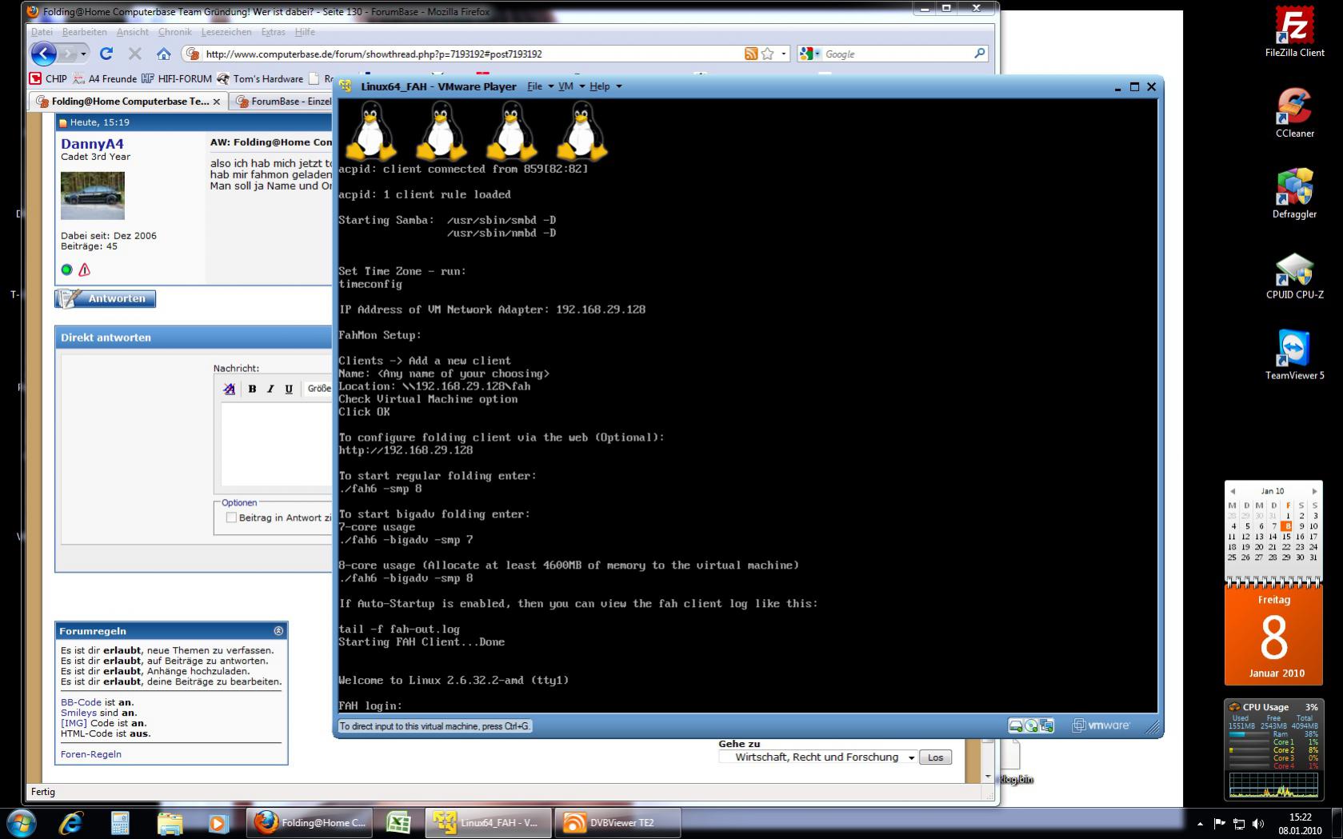The image size is (1343, 839).
Task: Open Windows Explorer from the taskbar
Action: 170,823
